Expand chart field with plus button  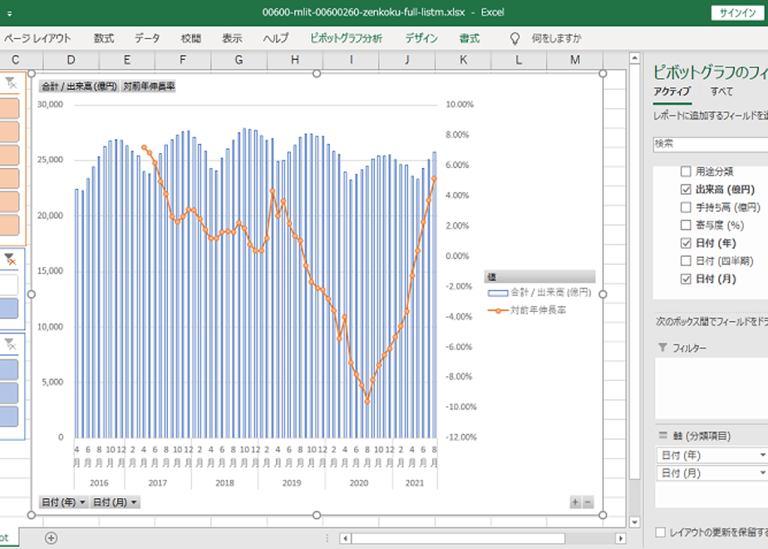point(575,502)
